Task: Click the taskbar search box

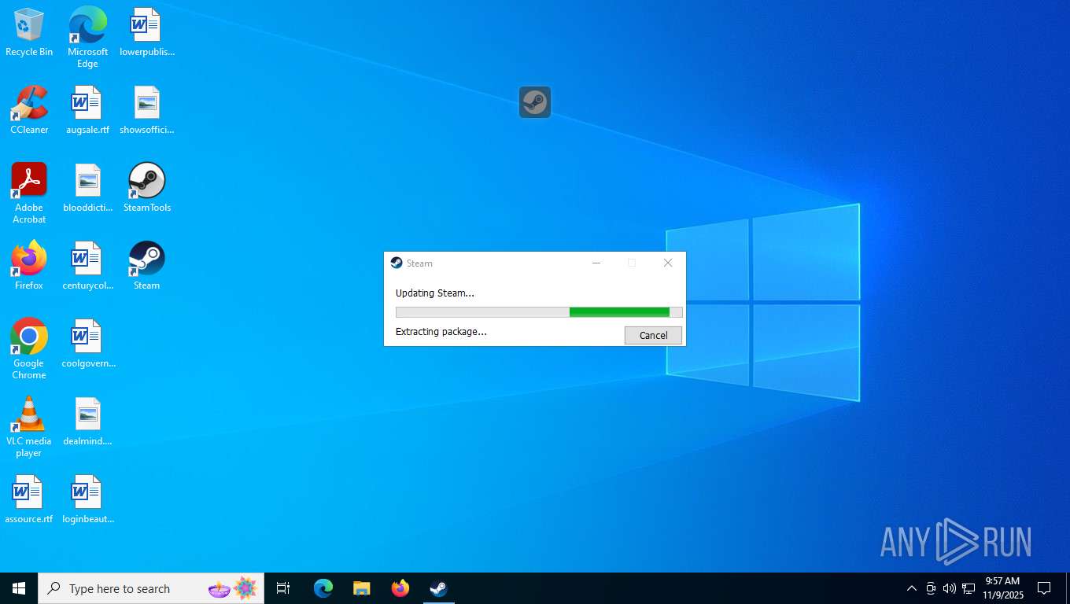Action: 151,588
